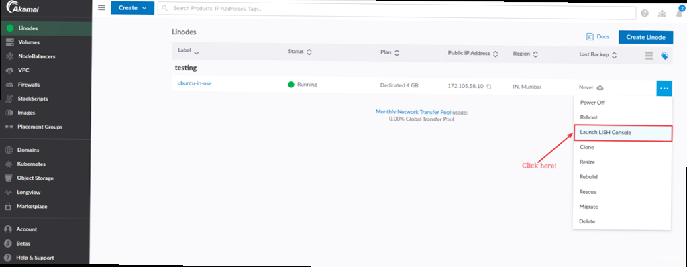Open the Help question mark icon

[x=645, y=13]
